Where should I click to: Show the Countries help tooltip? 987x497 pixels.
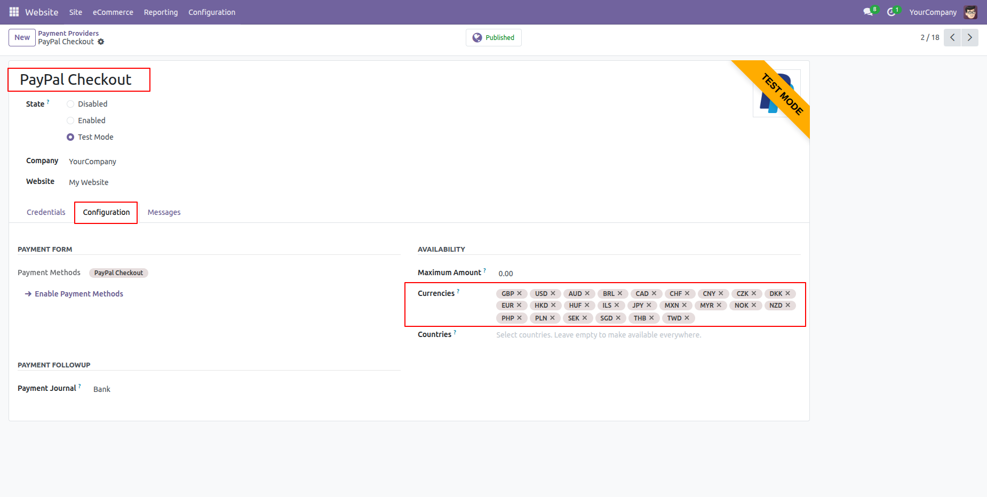pyautogui.click(x=455, y=332)
